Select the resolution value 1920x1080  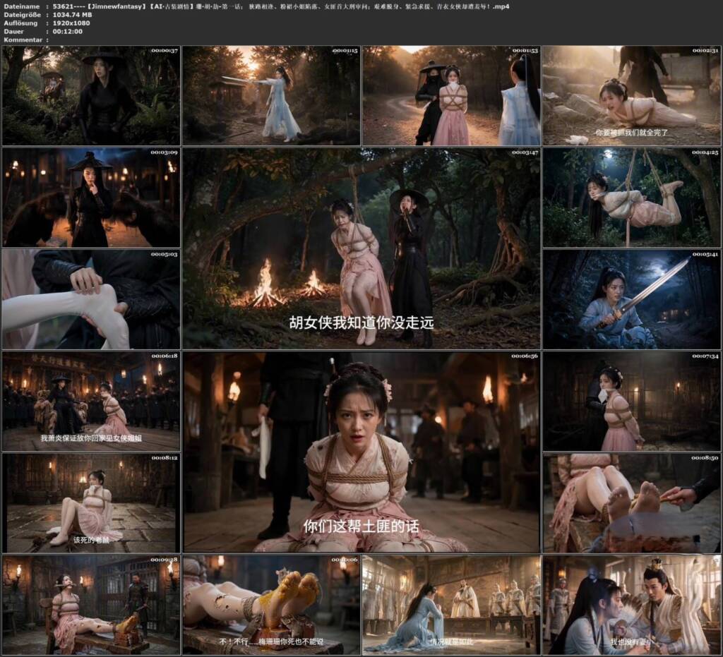71,23
